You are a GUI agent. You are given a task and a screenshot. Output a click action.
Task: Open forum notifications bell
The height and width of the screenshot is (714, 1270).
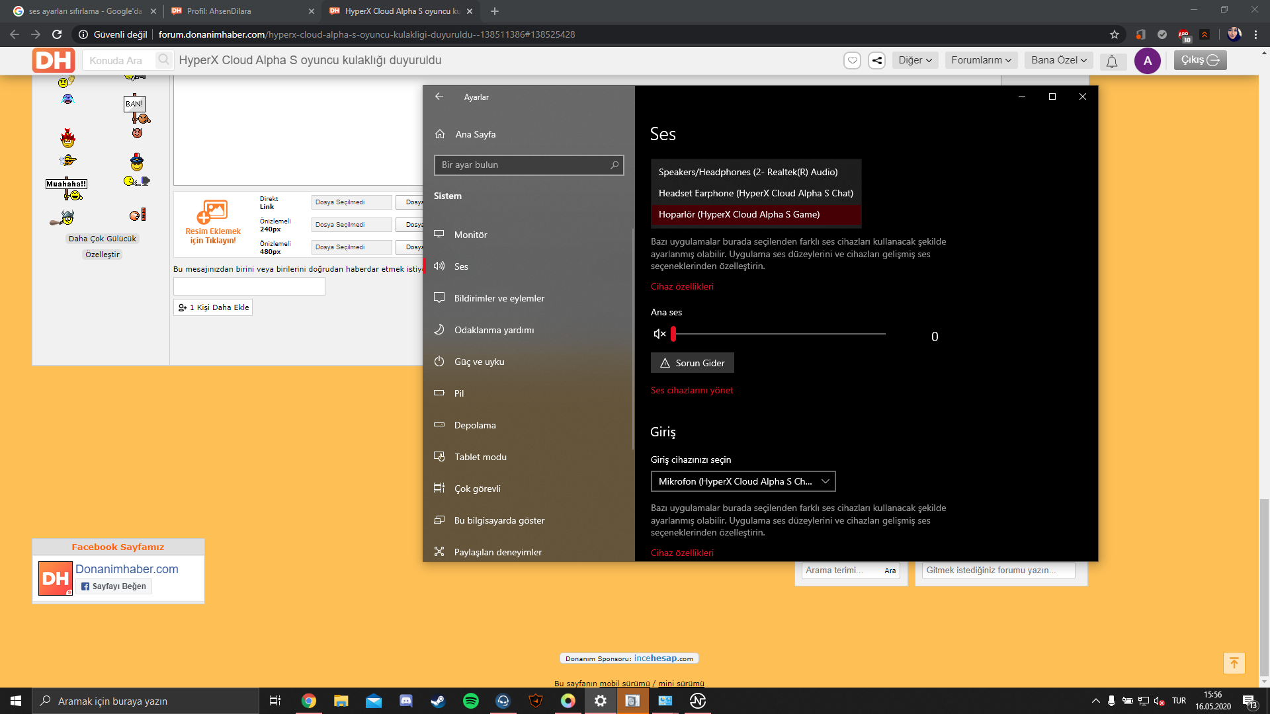tap(1112, 61)
